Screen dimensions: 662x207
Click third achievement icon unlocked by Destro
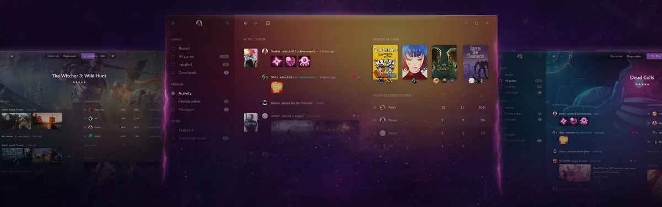pos(305,61)
